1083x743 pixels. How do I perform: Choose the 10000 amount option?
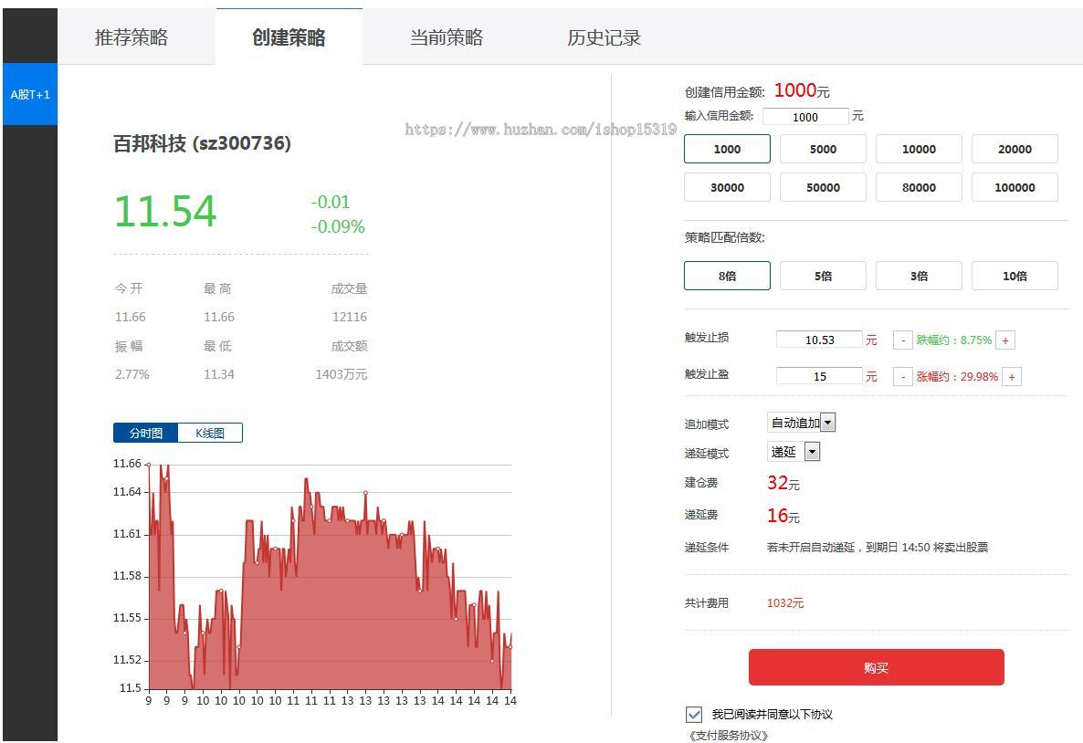click(919, 149)
